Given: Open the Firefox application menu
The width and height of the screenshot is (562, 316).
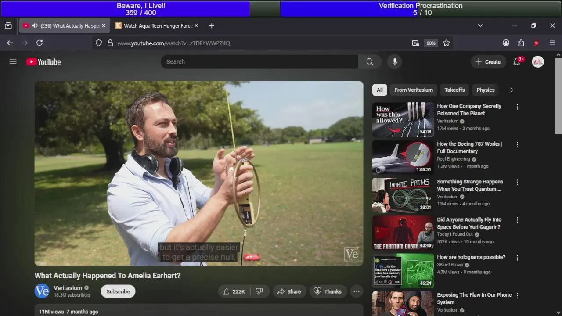Looking at the screenshot, I should click(552, 43).
